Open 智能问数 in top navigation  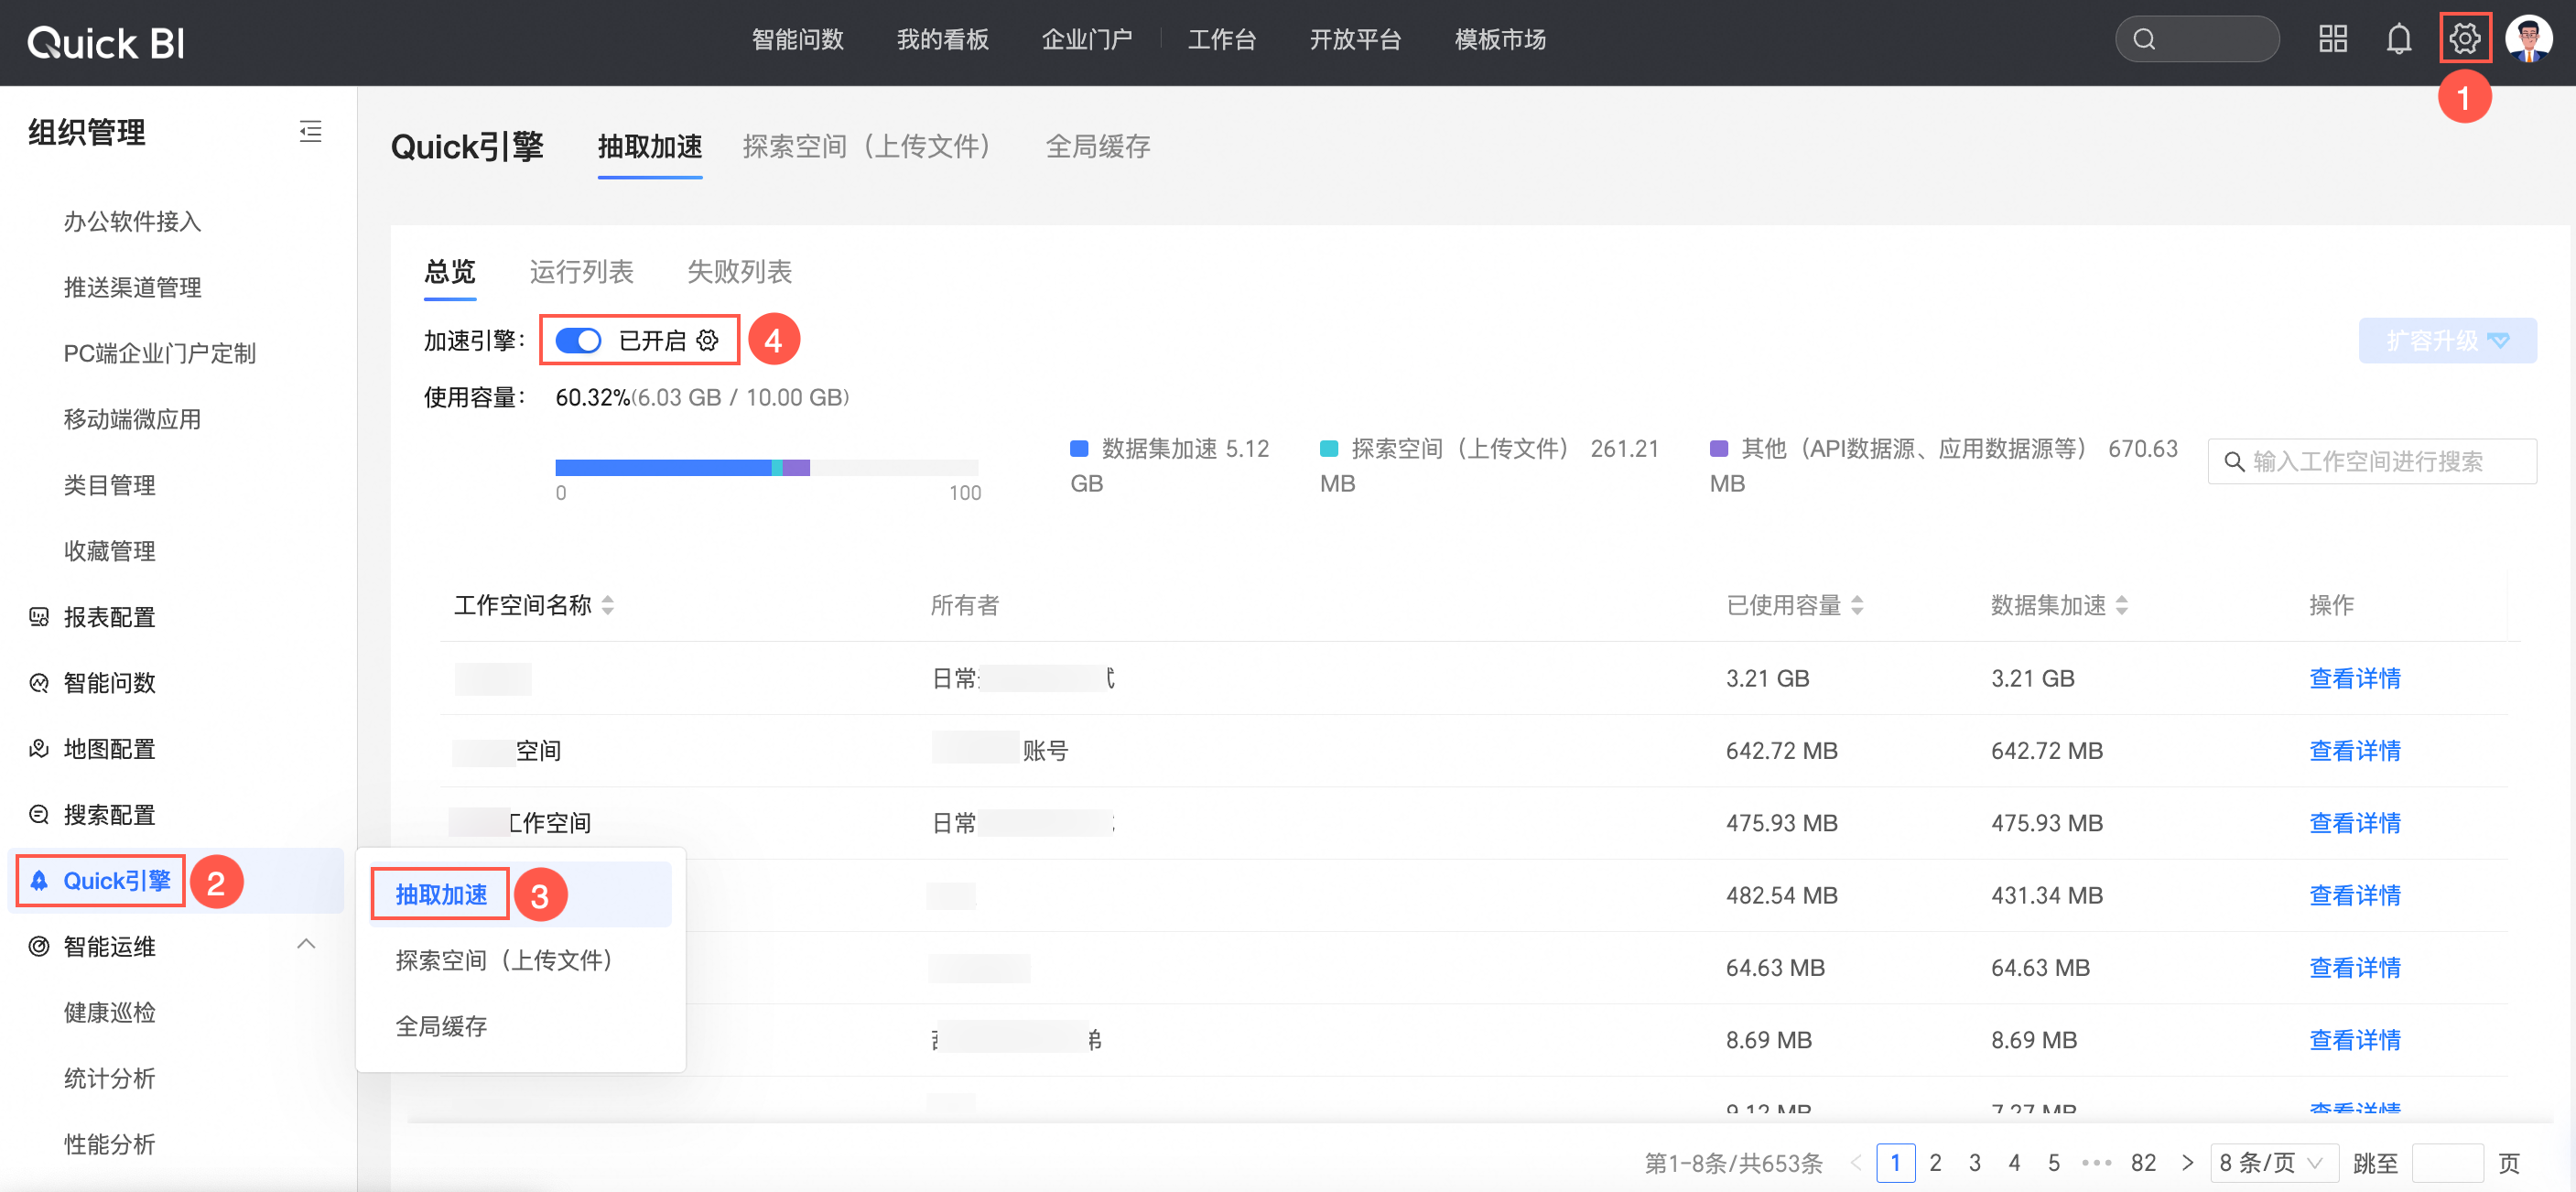(x=797, y=39)
